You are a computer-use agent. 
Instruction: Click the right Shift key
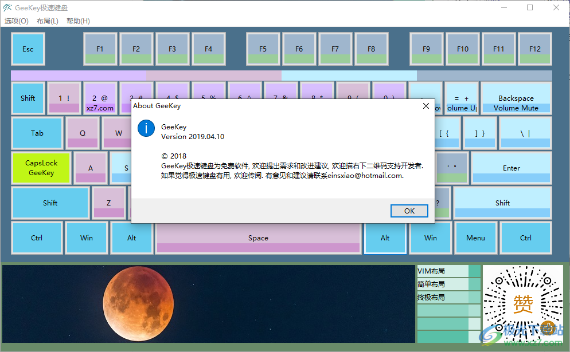[x=502, y=203]
